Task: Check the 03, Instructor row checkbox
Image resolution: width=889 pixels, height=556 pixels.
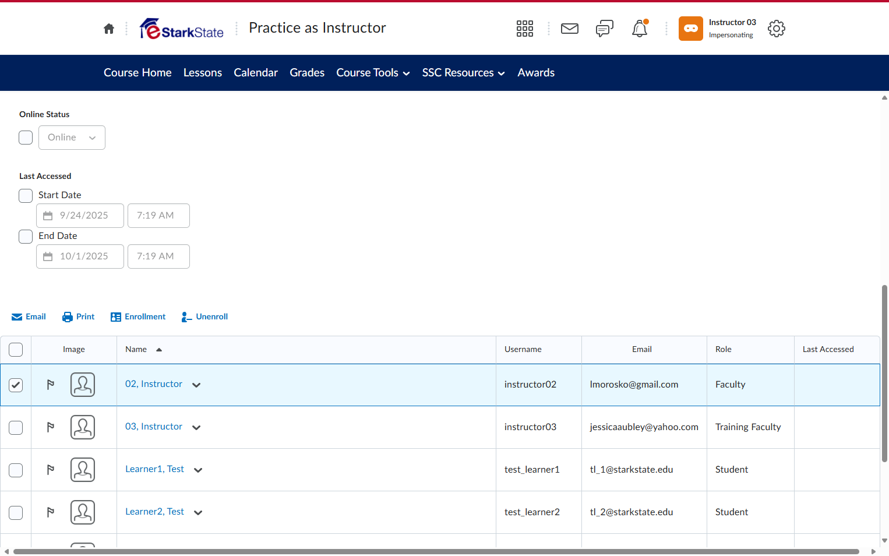Action: [16, 427]
